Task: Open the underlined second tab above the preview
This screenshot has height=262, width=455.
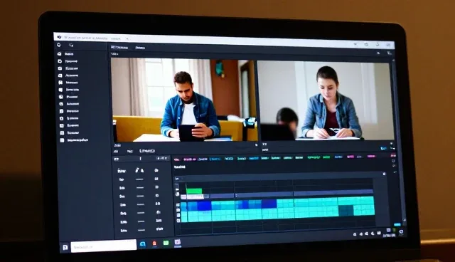Action: [x=140, y=48]
